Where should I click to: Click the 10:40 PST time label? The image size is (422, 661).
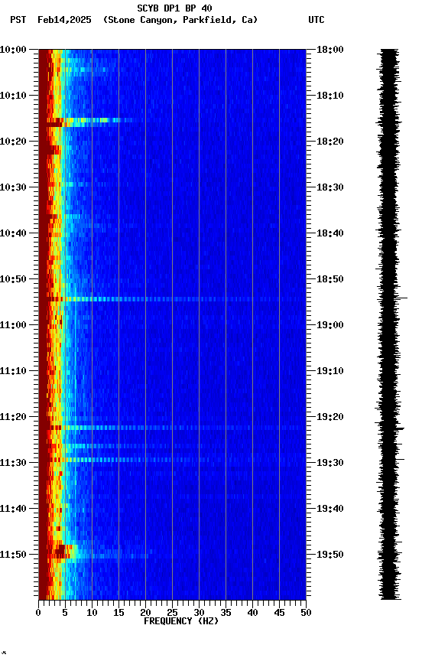pyautogui.click(x=13, y=233)
